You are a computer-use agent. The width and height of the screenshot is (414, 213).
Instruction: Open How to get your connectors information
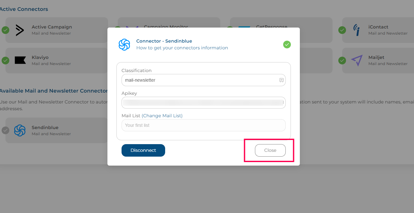click(182, 48)
